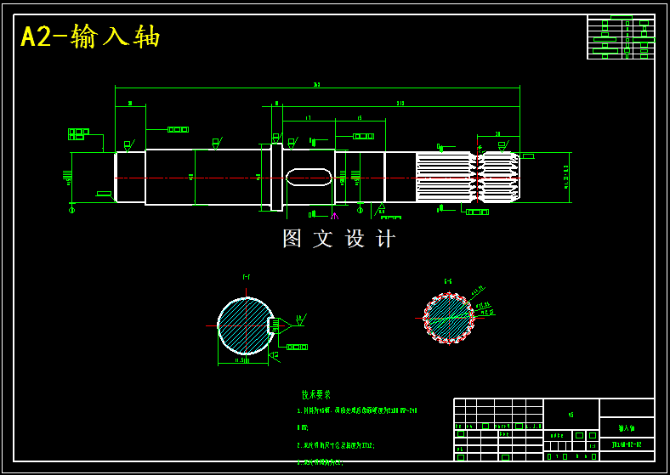Select the requirement line mentioning IT12

(336, 445)
